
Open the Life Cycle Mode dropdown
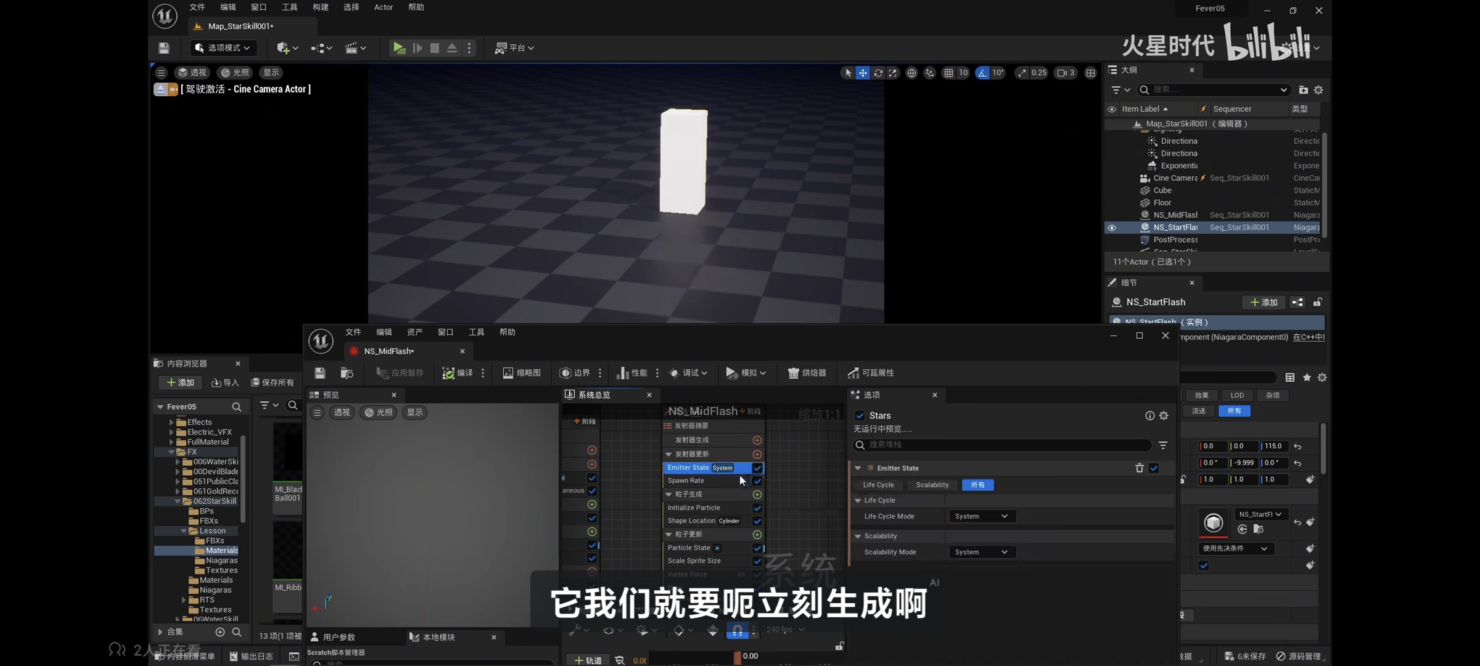pos(980,516)
